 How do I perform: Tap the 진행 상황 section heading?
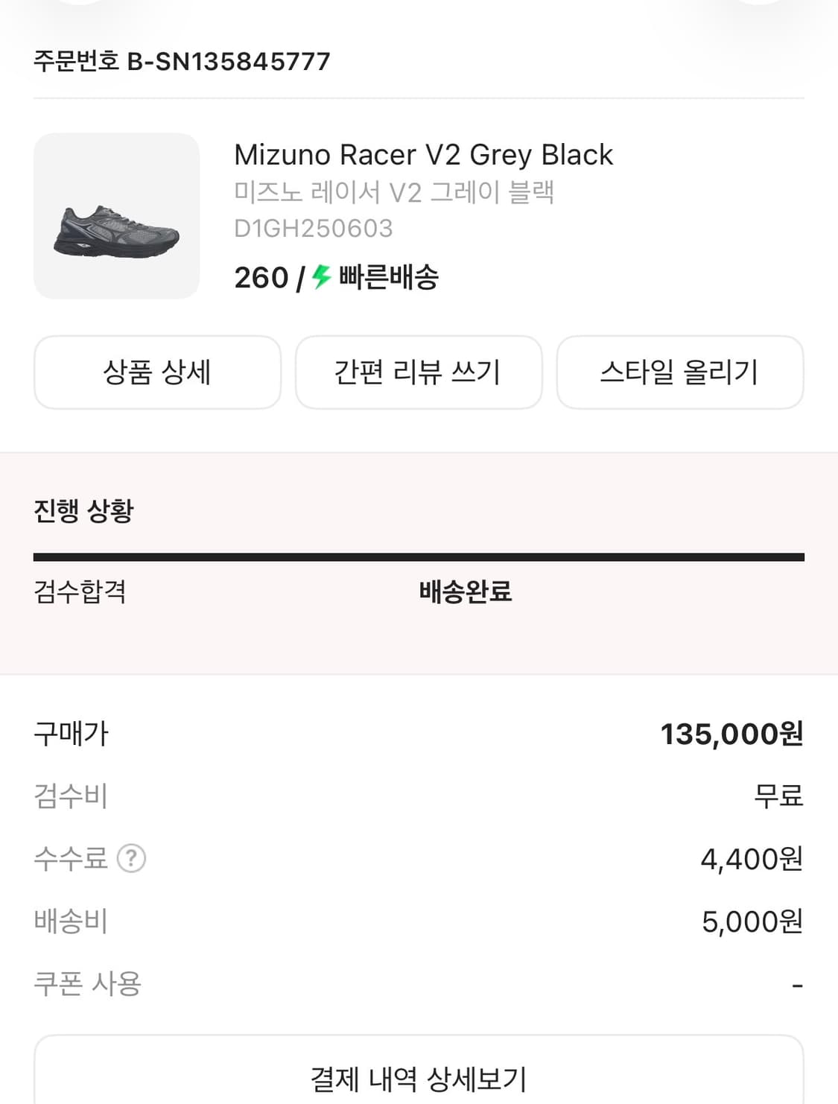tap(83, 511)
